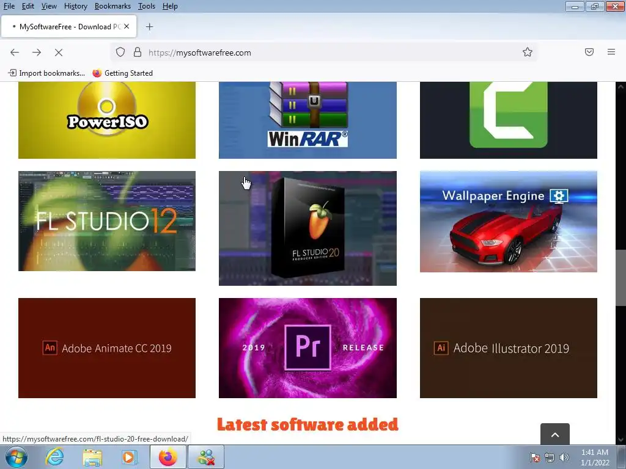Click the Latest software added heading
The height and width of the screenshot is (469, 626).
point(308,424)
